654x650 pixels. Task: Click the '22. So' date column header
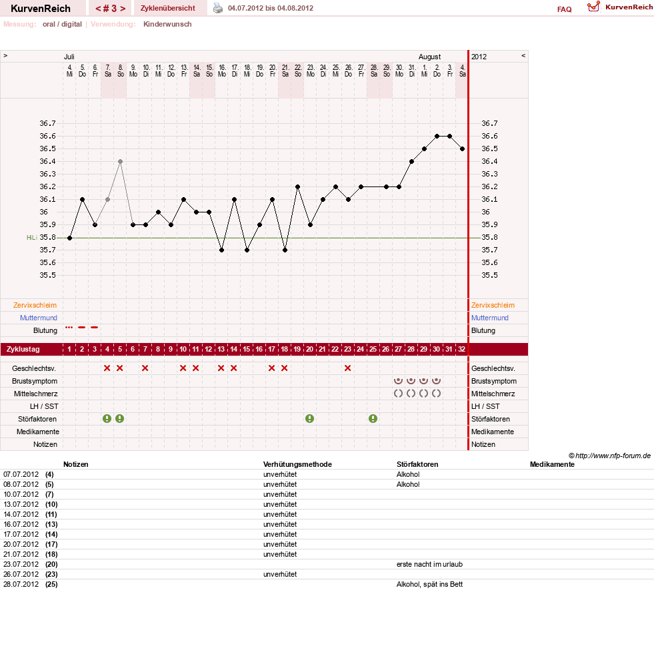click(298, 71)
